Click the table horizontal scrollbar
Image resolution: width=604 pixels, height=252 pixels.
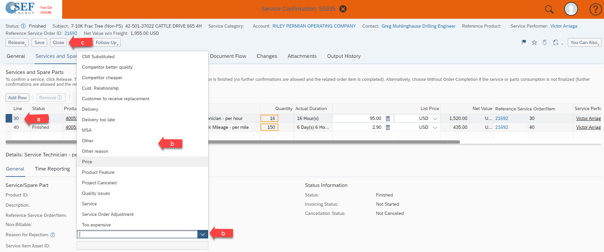tap(233, 142)
